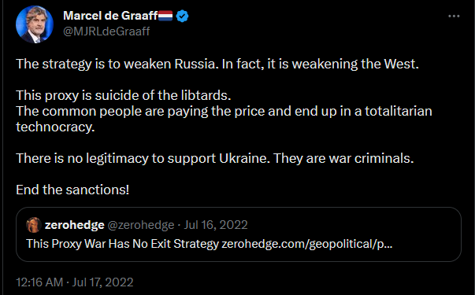Visit the @MJRLdeGraaff handle link

pos(106,31)
